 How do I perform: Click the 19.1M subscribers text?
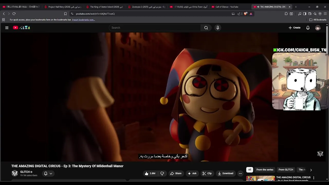tap(29, 175)
